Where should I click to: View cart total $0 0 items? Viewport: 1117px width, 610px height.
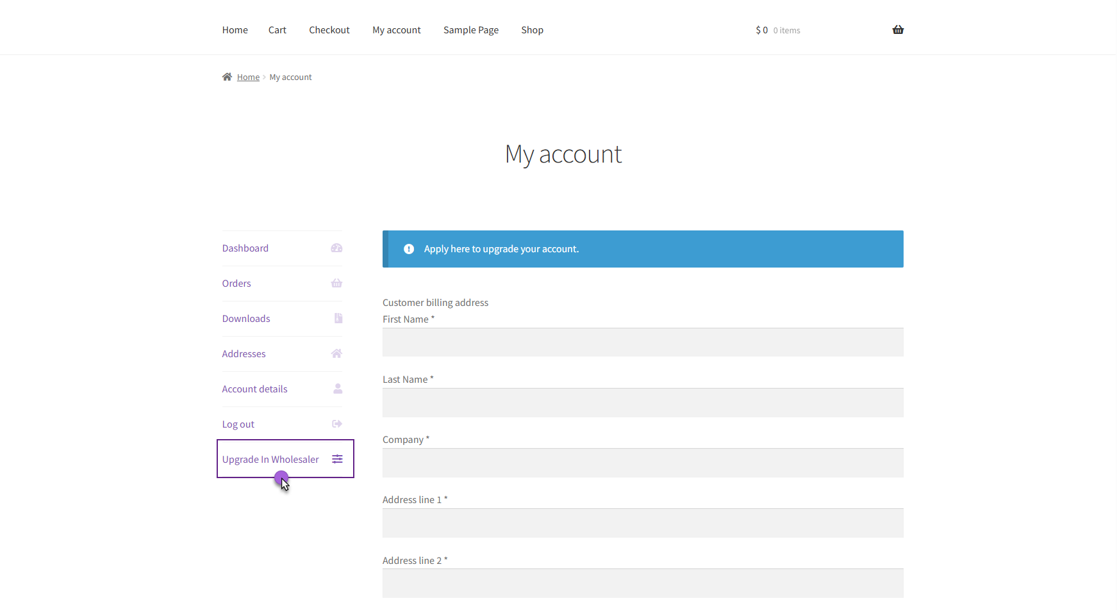[778, 30]
